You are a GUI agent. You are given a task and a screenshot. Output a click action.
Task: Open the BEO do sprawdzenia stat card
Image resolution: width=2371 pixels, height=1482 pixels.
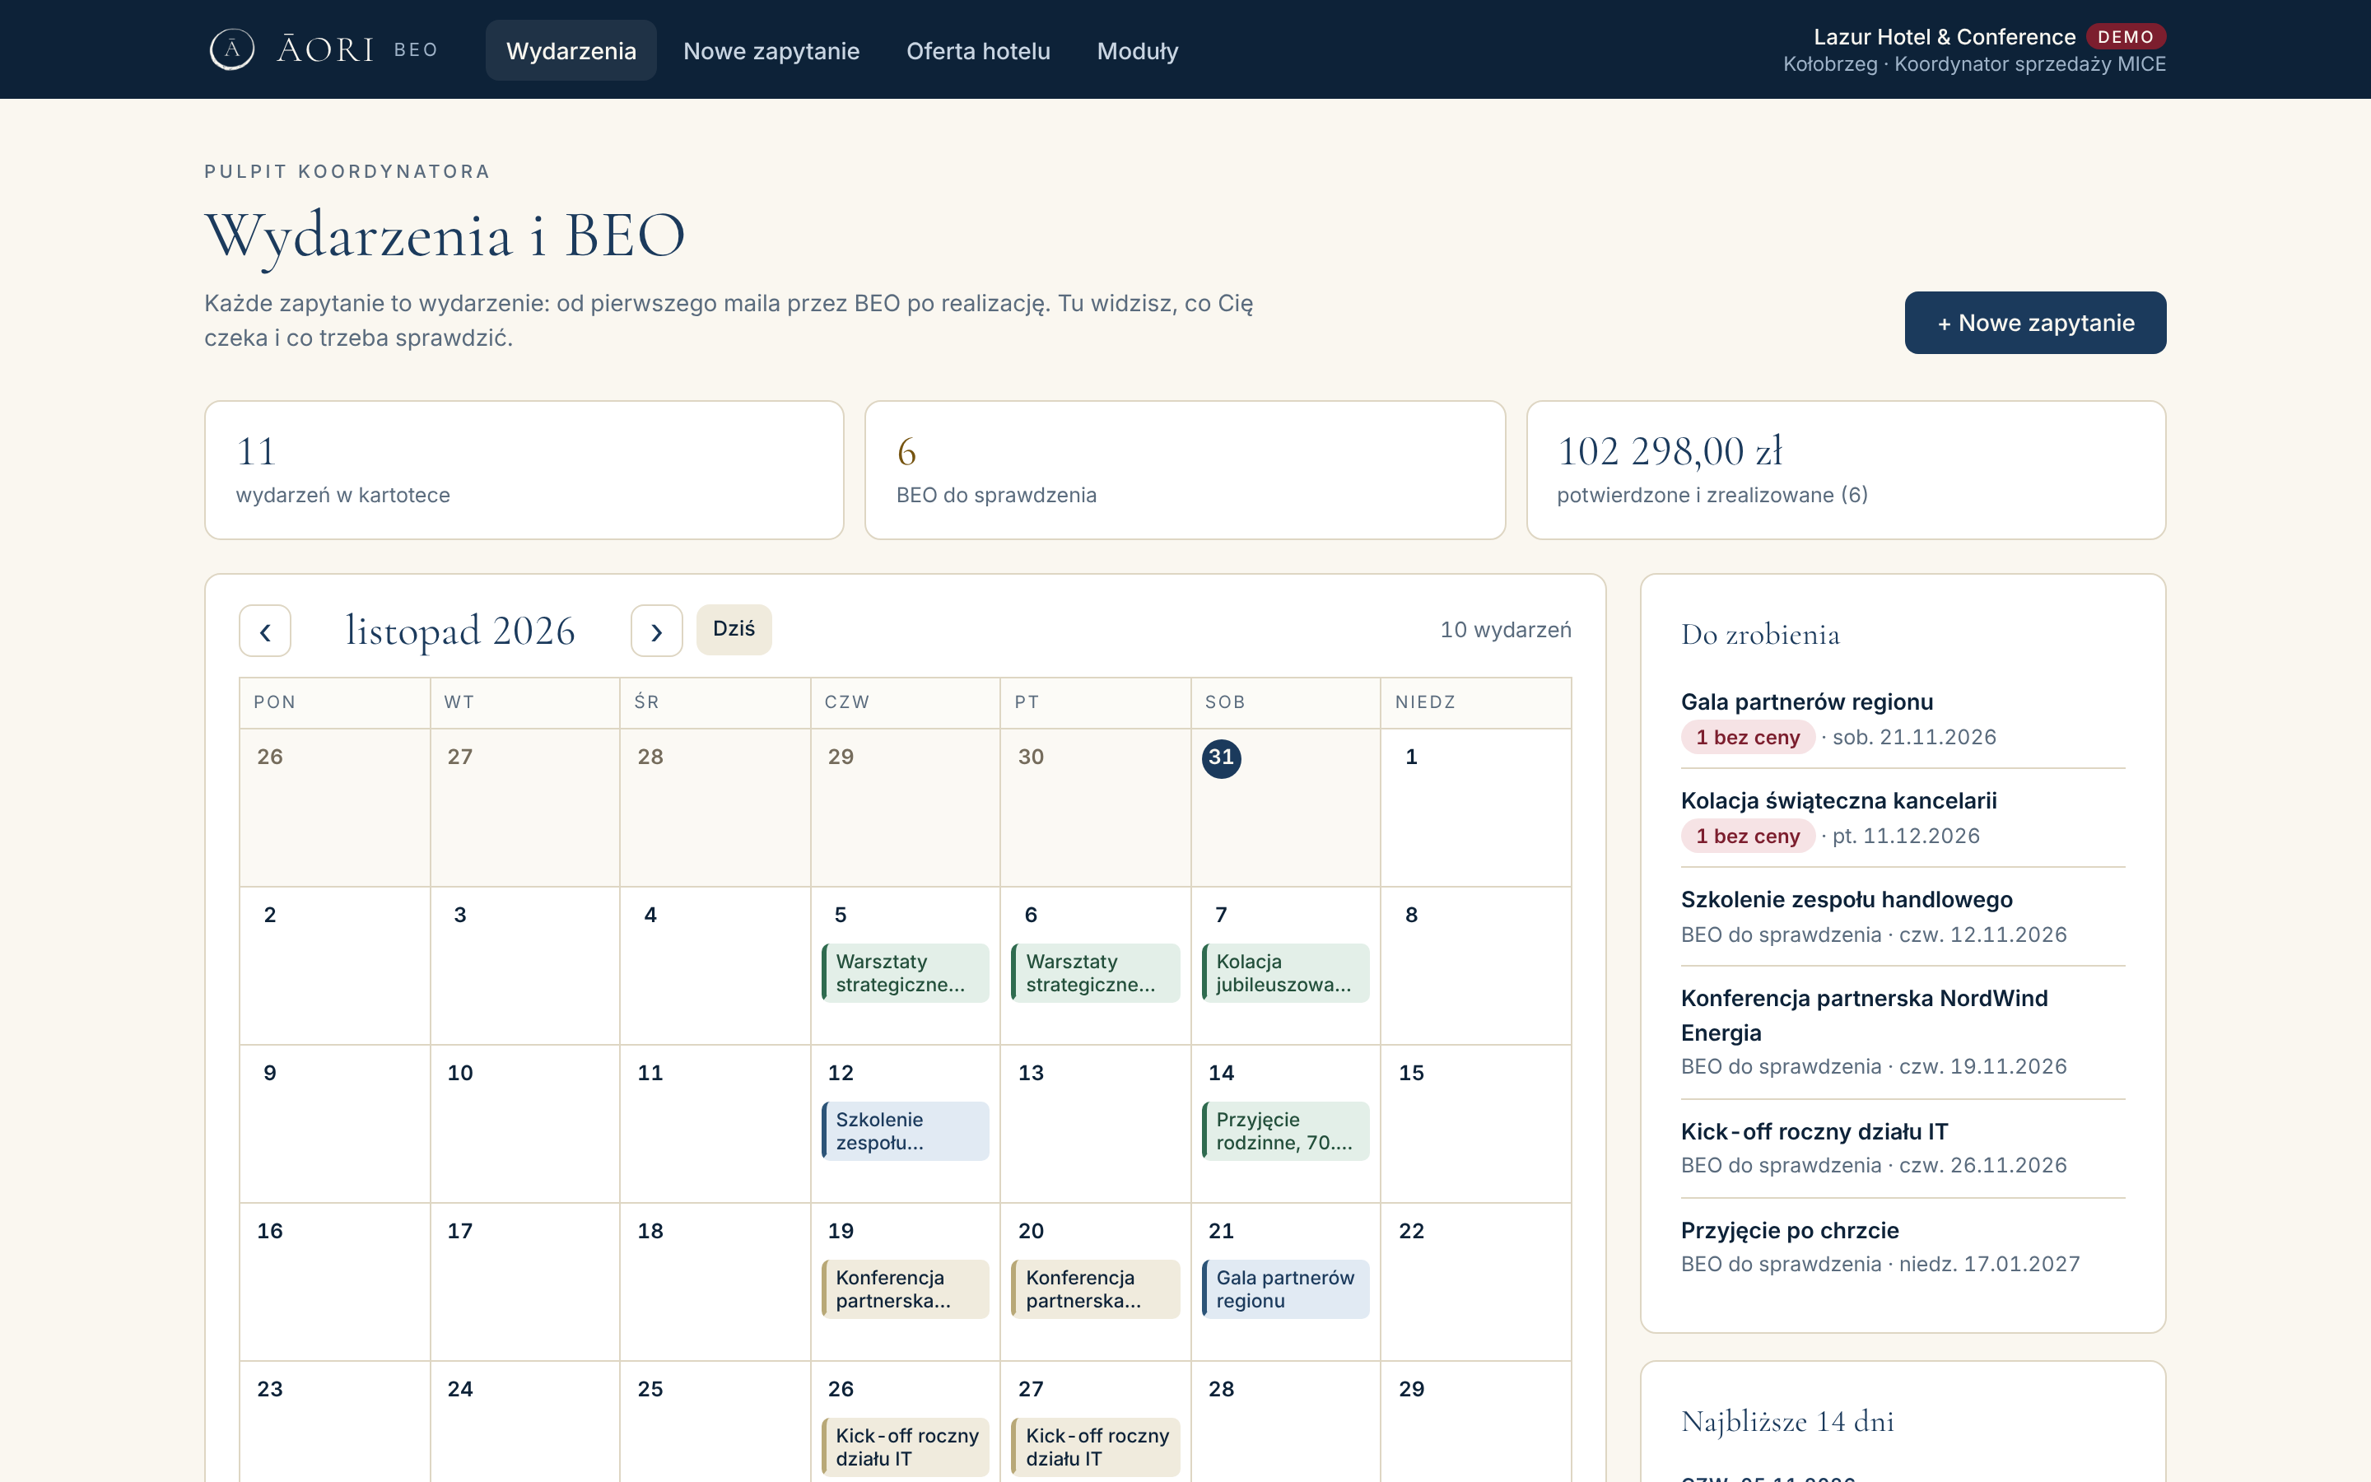coord(1185,469)
